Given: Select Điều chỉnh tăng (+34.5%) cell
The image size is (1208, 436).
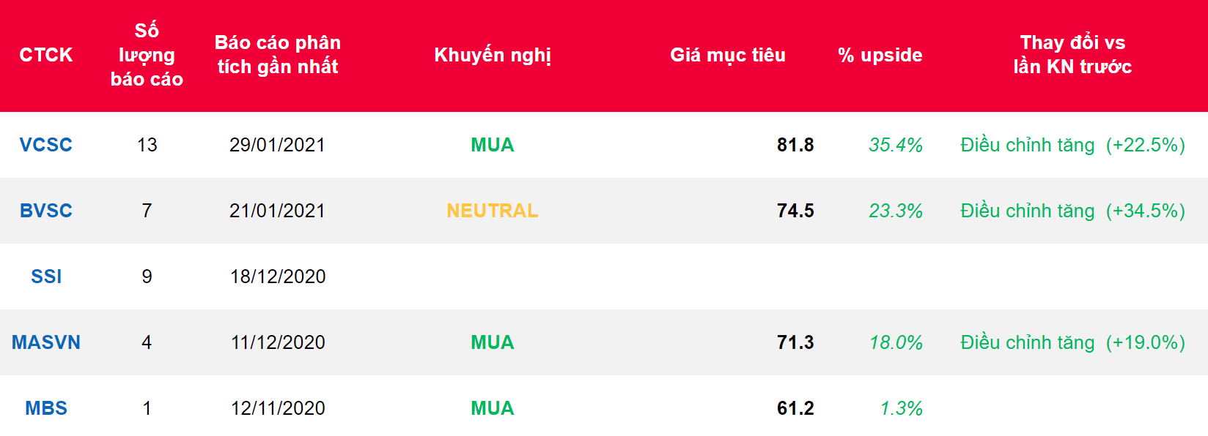Looking at the screenshot, I should [x=1072, y=211].
